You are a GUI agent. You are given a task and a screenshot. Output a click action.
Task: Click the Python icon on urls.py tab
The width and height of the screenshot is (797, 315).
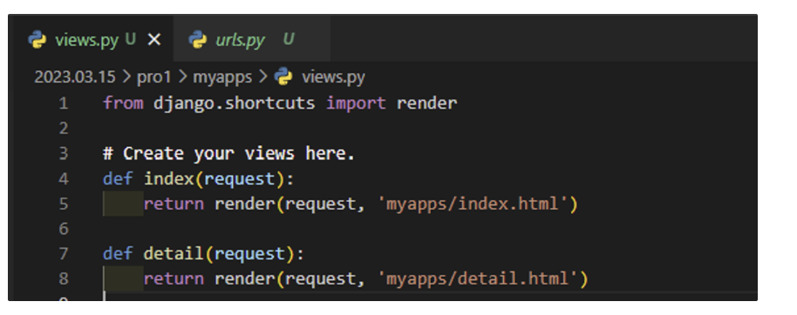point(198,39)
